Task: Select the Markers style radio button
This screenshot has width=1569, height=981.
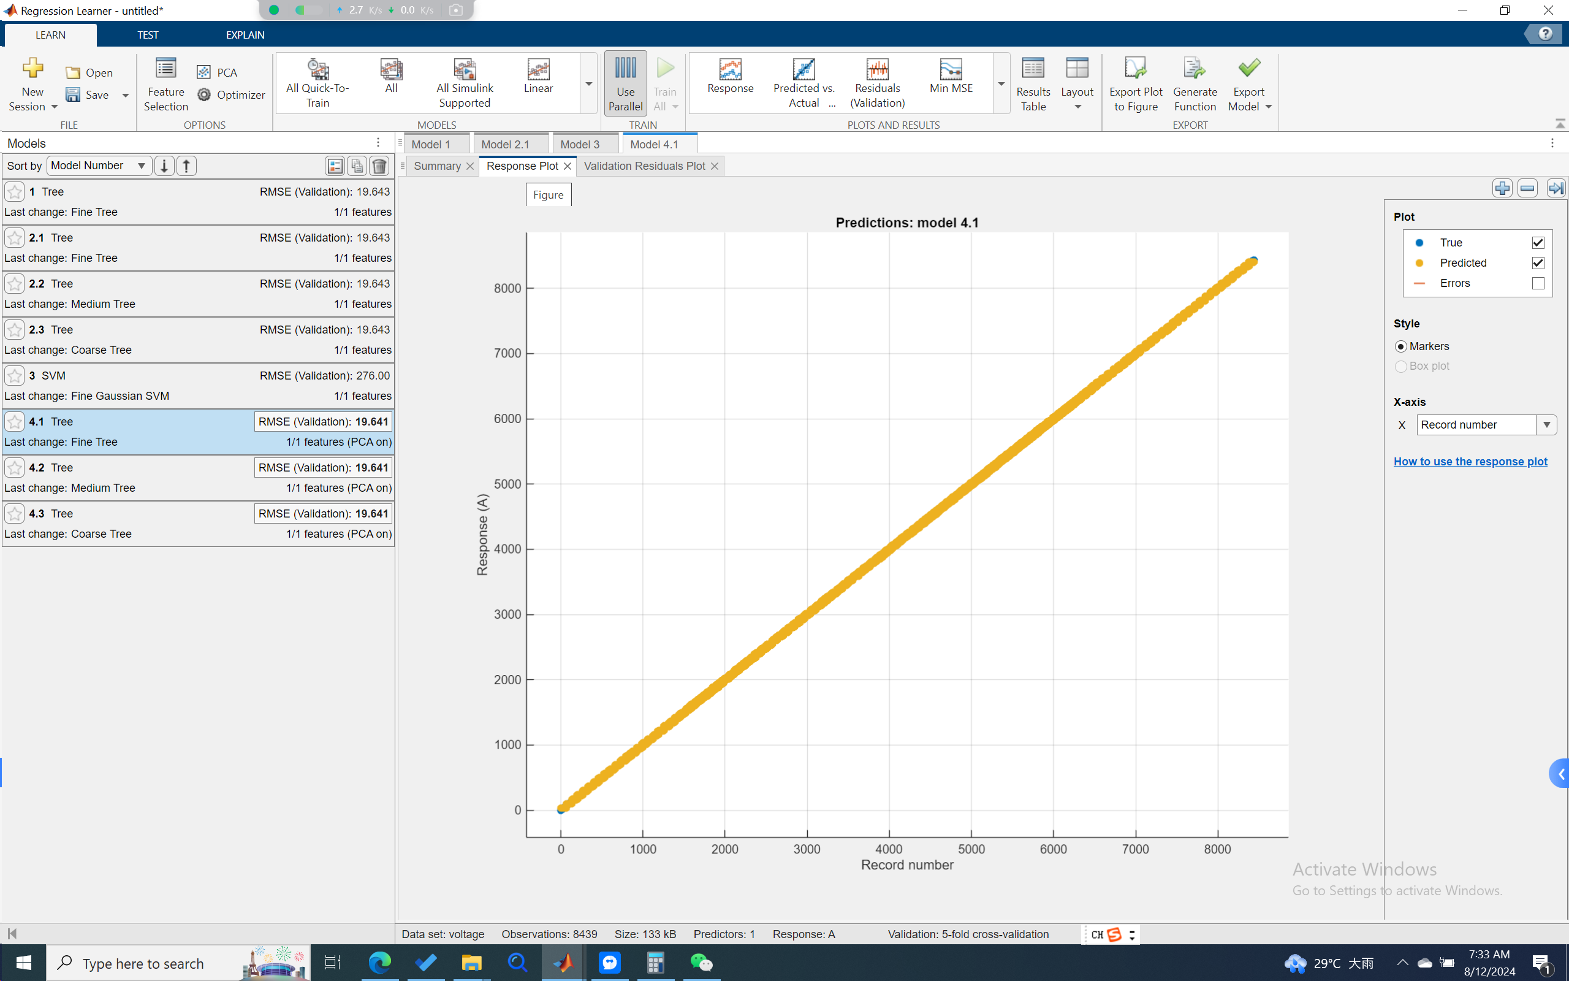Action: tap(1400, 346)
